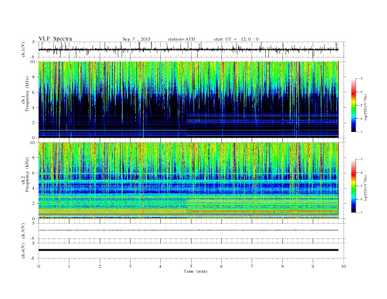Click the "-3" tick on ch.2 colorbar
The image size is (387, 299).
360,159
